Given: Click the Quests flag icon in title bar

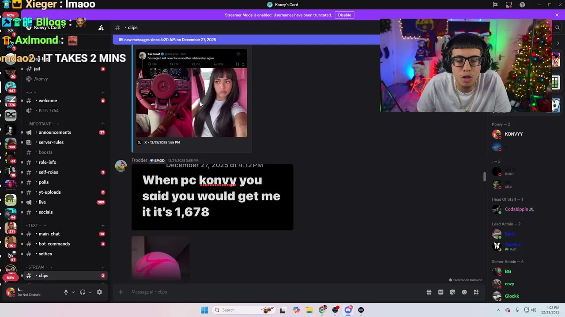Looking at the screenshot, I should [495, 5].
